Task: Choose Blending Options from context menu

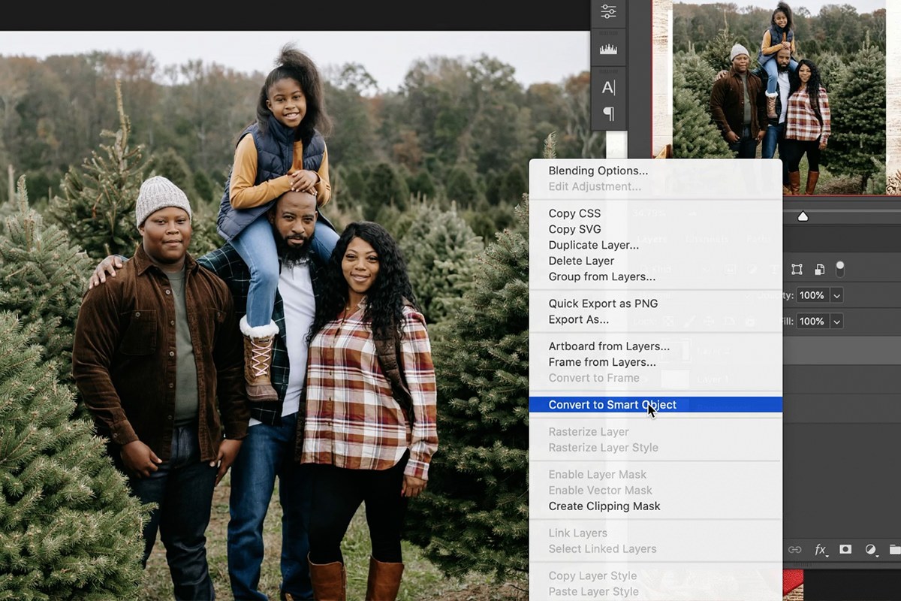Action: tap(598, 171)
